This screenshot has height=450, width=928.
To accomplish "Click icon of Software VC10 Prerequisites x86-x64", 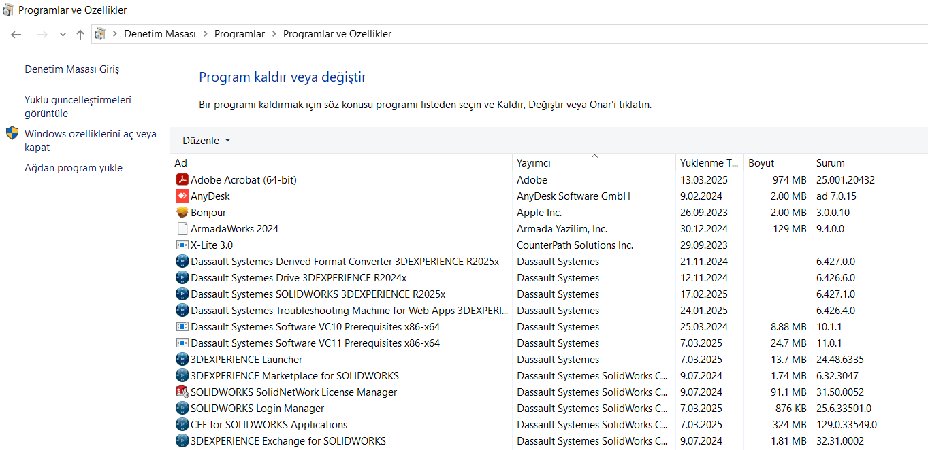I will 182,327.
